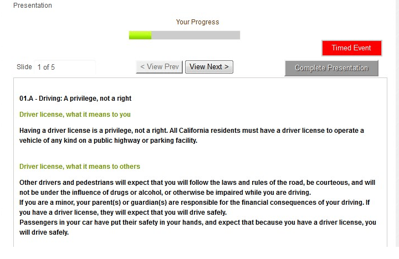Click the Slide label beside the counter

coord(24,67)
